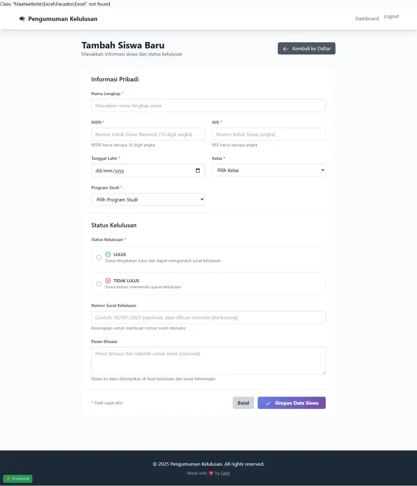Follow the Fatih link in footer
The image size is (417, 486).
pos(225,473)
